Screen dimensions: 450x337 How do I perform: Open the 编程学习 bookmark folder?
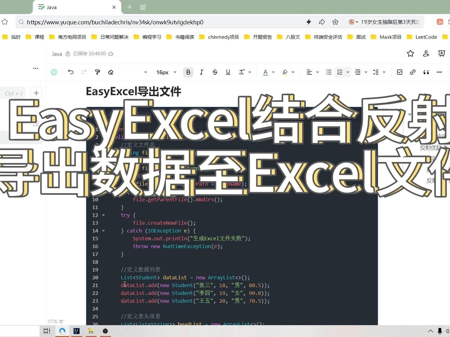click(147, 37)
